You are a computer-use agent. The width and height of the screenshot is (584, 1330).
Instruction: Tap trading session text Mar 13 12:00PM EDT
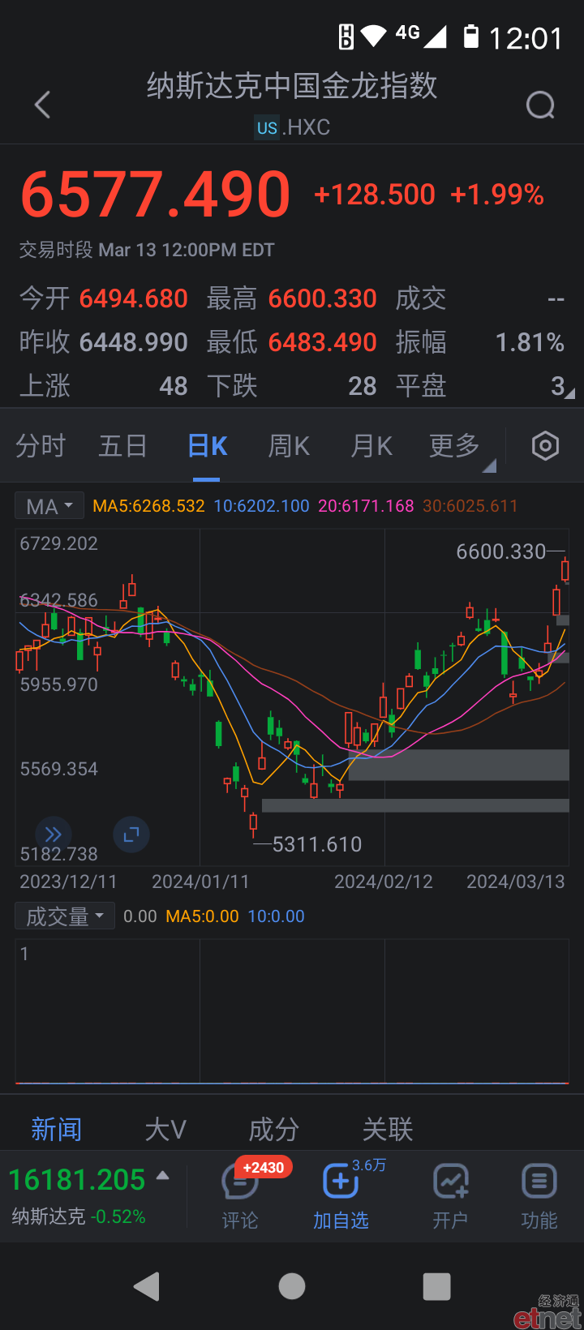point(187,250)
